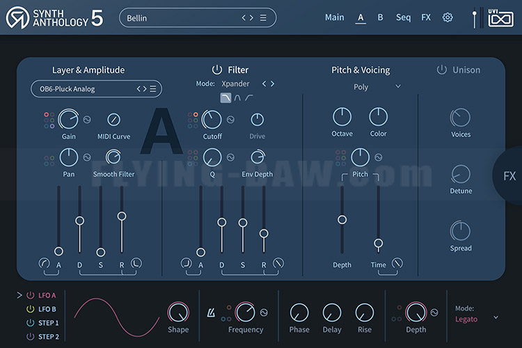Viewport: 522px width, 348px height.
Task: Select the high-pass filter shape icon
Action: pyautogui.click(x=248, y=98)
